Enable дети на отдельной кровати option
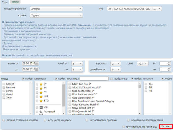This screenshot has height=130, width=173. [x=4, y=120]
